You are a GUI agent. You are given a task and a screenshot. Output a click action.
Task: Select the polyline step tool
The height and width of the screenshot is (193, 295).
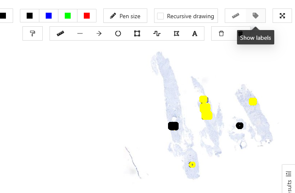pos(157,33)
